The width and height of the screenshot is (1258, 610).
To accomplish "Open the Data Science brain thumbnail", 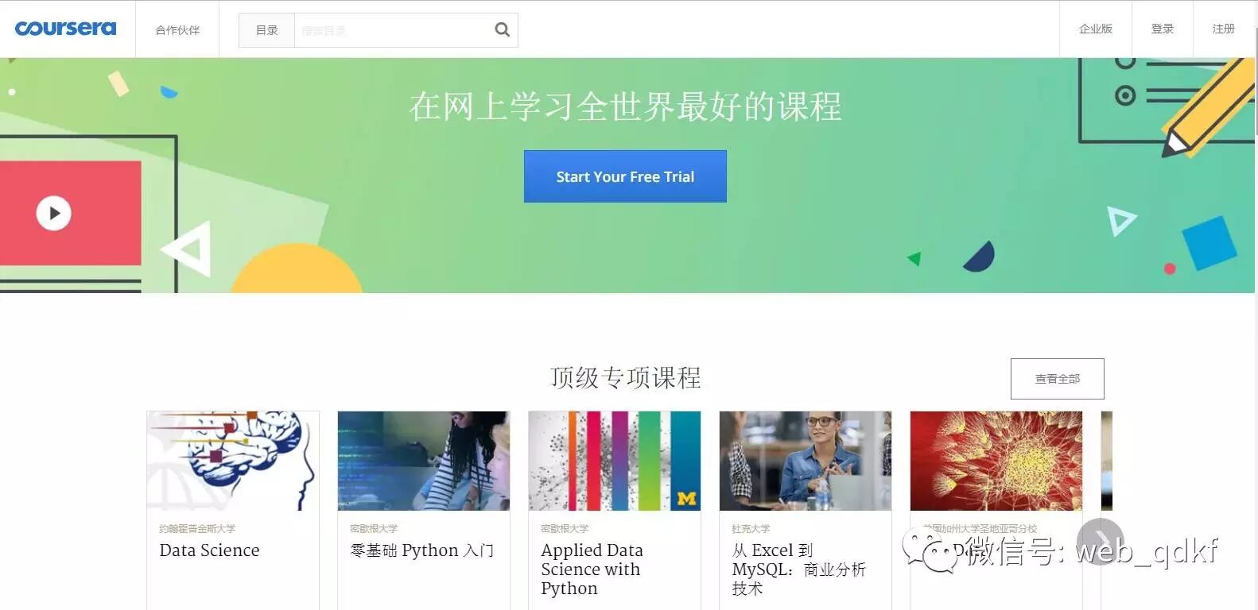I will [x=233, y=461].
